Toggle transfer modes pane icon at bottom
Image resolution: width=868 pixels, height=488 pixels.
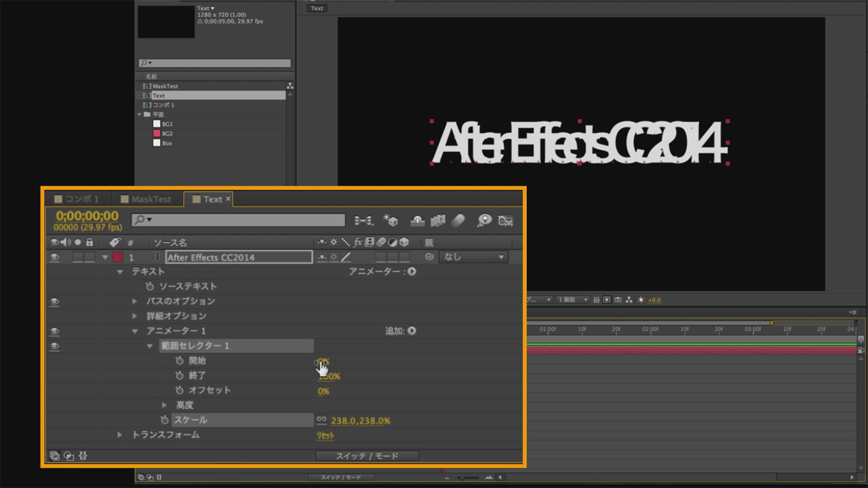[69, 455]
